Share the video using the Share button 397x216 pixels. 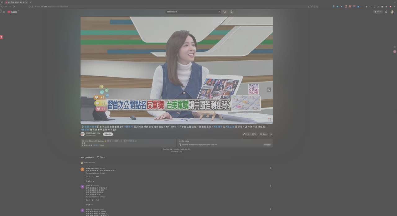click(263, 134)
